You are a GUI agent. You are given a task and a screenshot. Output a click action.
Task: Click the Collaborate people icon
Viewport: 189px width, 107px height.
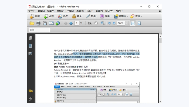point(60,16)
